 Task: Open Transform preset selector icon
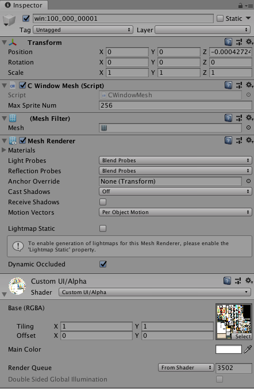click(239, 42)
